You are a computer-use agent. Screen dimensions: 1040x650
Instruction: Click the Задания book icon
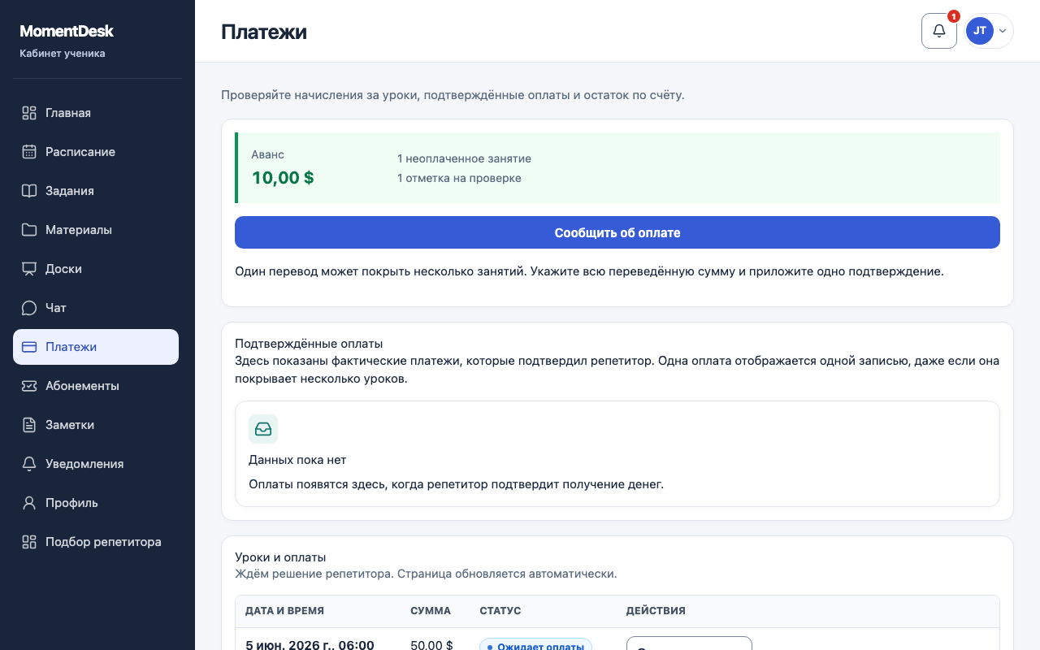point(29,191)
